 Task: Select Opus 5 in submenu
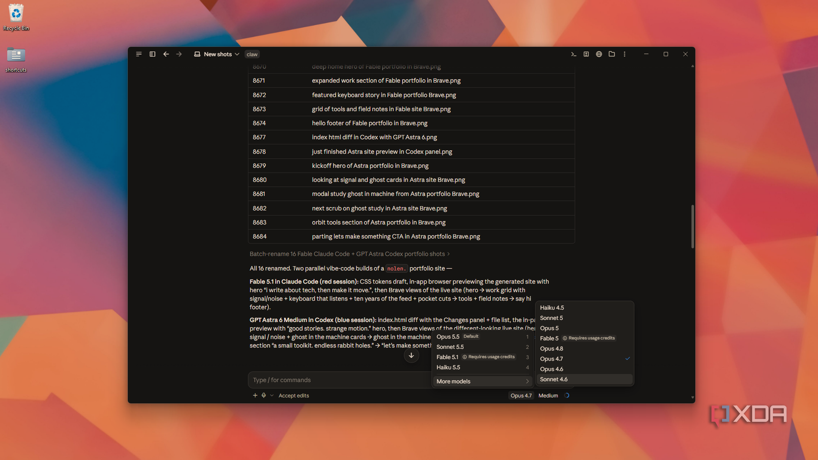click(584, 328)
